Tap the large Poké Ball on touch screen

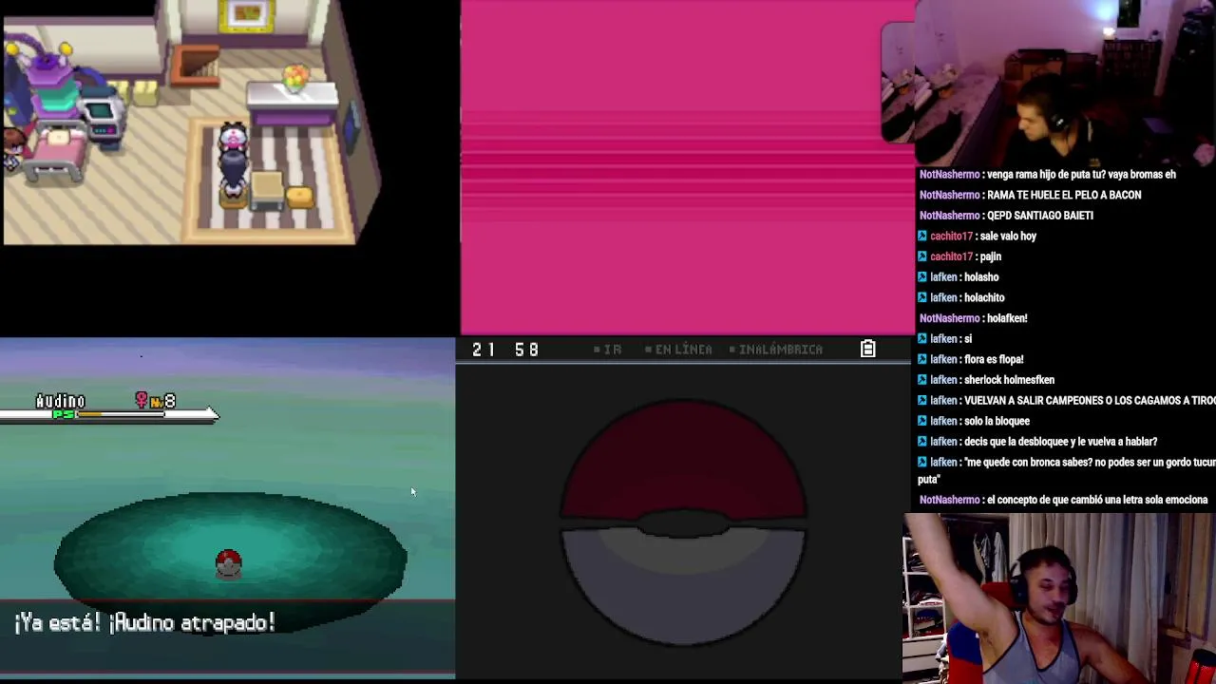click(x=683, y=524)
